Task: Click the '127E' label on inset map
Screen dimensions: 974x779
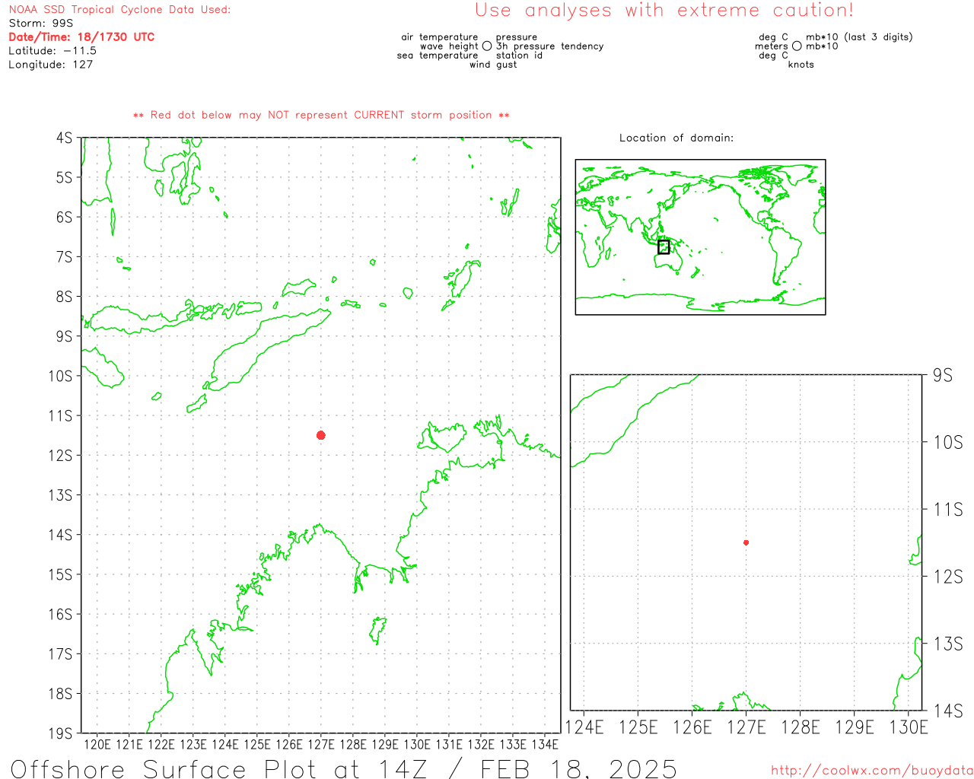Action: pos(746,727)
